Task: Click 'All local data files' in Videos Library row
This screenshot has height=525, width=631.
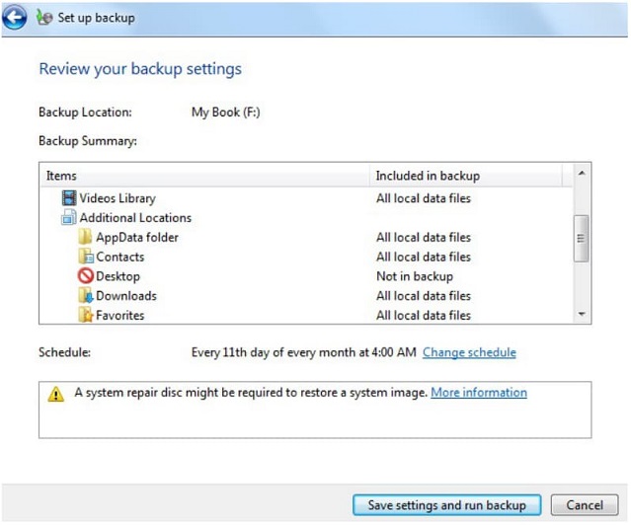Action: point(424,198)
